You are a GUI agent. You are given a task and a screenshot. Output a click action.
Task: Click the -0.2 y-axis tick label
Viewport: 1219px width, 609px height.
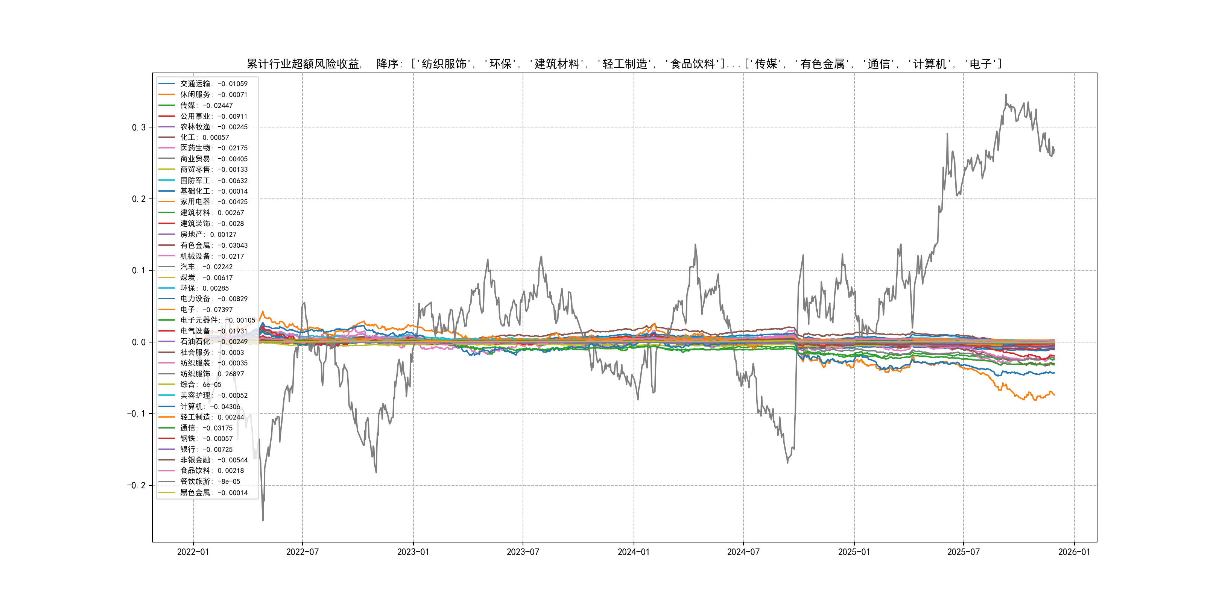point(136,486)
